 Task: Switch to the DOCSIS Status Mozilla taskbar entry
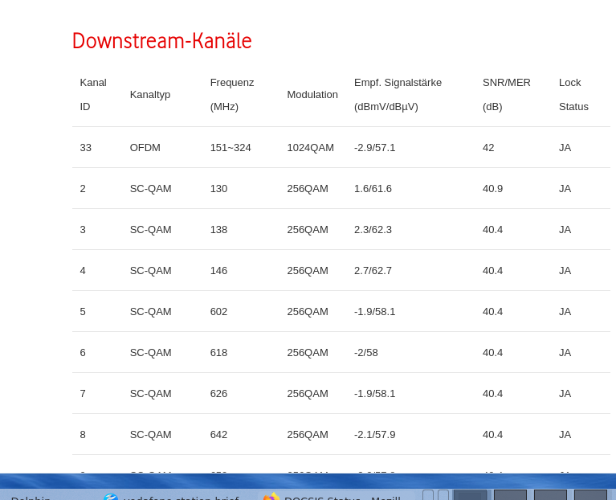click(336, 496)
